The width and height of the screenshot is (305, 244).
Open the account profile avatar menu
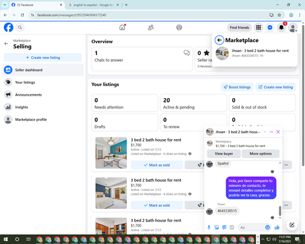293,27
